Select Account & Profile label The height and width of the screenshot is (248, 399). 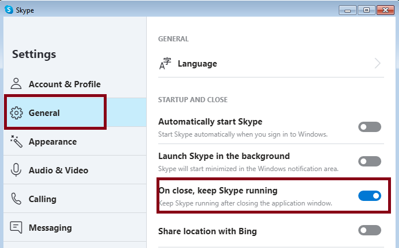pyautogui.click(x=64, y=84)
